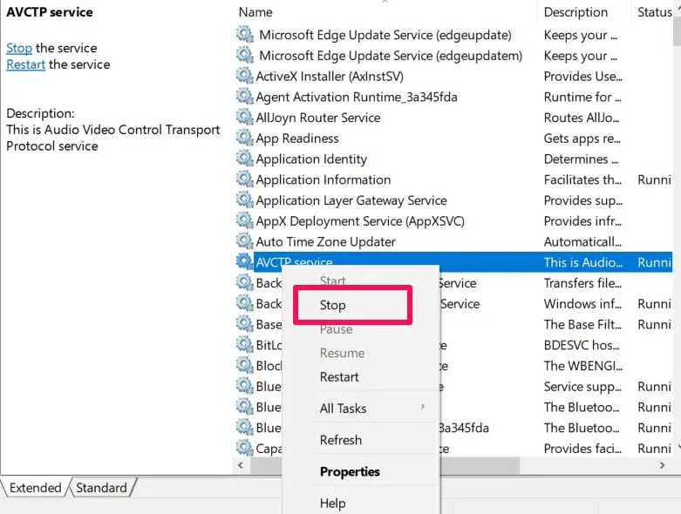
Task: Click gear icon of row described 'Windows inf...'
Action: click(x=245, y=304)
